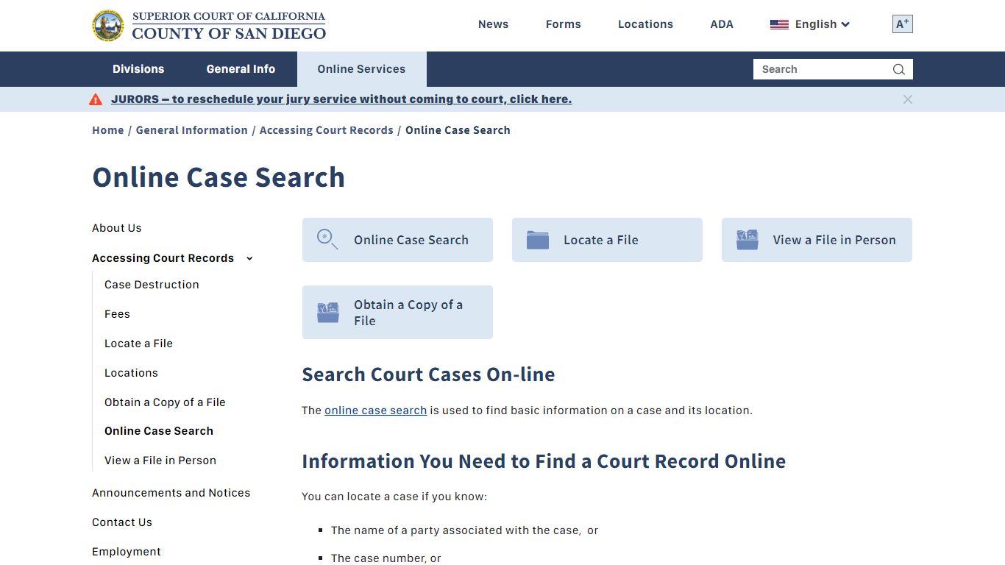Click the jurors reschedule link in the banner
Image resolution: width=1005 pixels, height=565 pixels.
pyautogui.click(x=341, y=99)
